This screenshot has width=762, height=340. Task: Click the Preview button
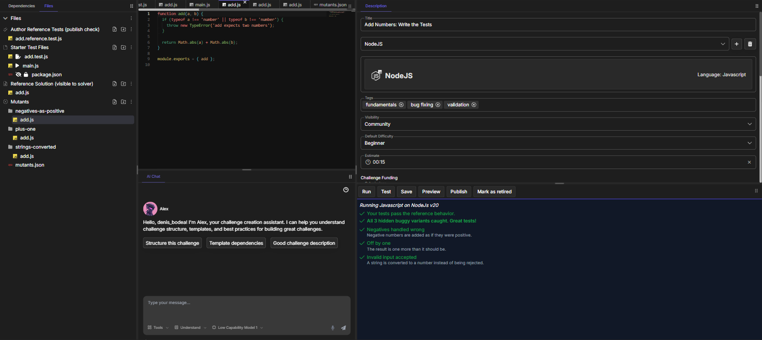[x=431, y=191]
